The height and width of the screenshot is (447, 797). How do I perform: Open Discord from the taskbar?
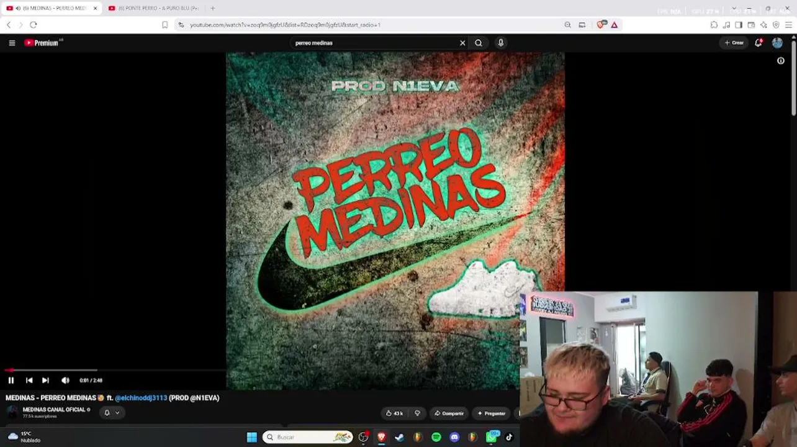click(x=454, y=437)
